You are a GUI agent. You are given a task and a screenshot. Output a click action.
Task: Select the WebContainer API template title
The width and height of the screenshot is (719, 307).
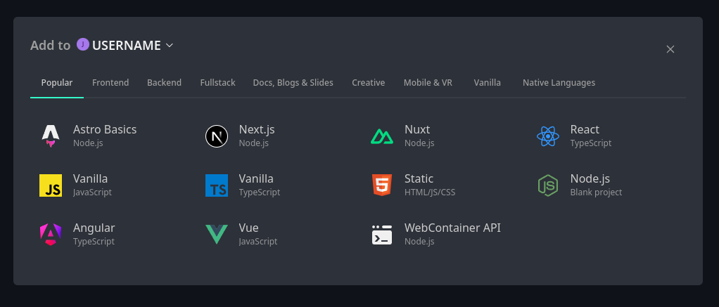(452, 228)
